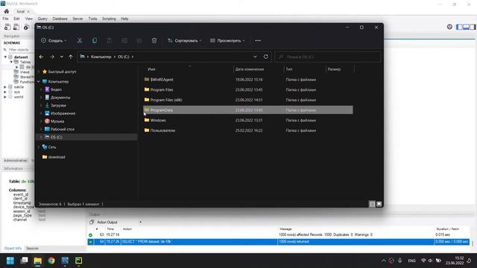The width and height of the screenshot is (477, 268).
Task: Open Рабочий стол in navigation pane
Action: pos(63,129)
